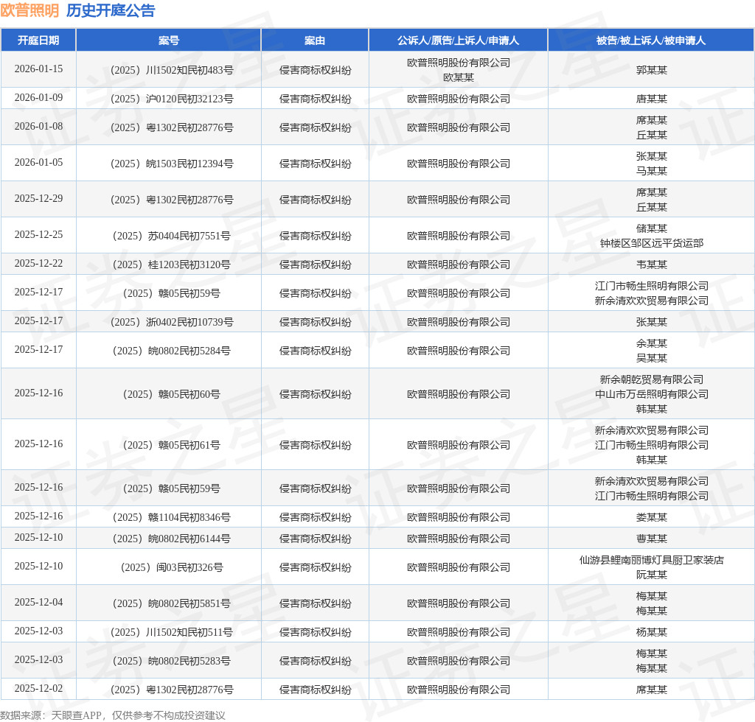This screenshot has width=755, height=722.
Task: Click case number 赣05民初61号
Action: [x=171, y=446]
